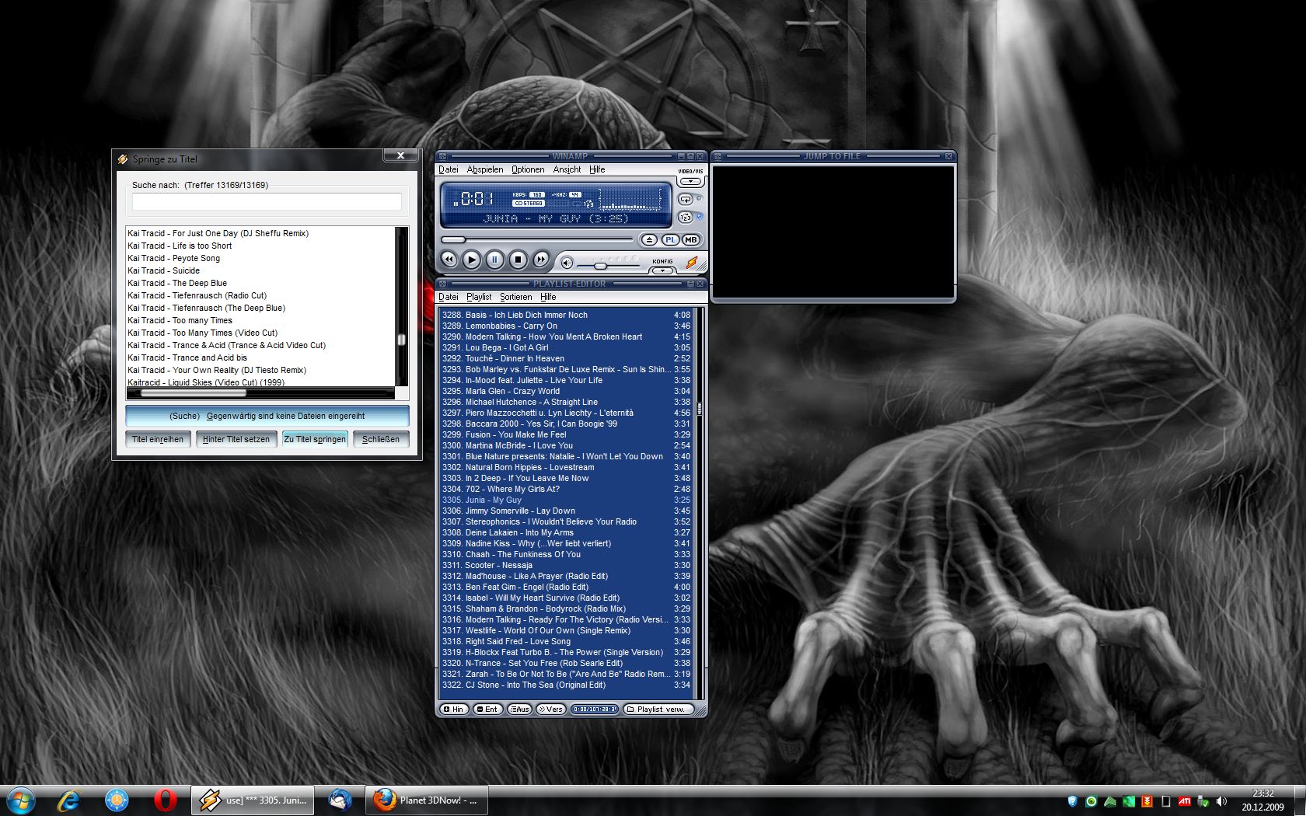Expand the VIDEO/VIS drawer arrow
The height and width of the screenshot is (816, 1306).
pyautogui.click(x=690, y=182)
